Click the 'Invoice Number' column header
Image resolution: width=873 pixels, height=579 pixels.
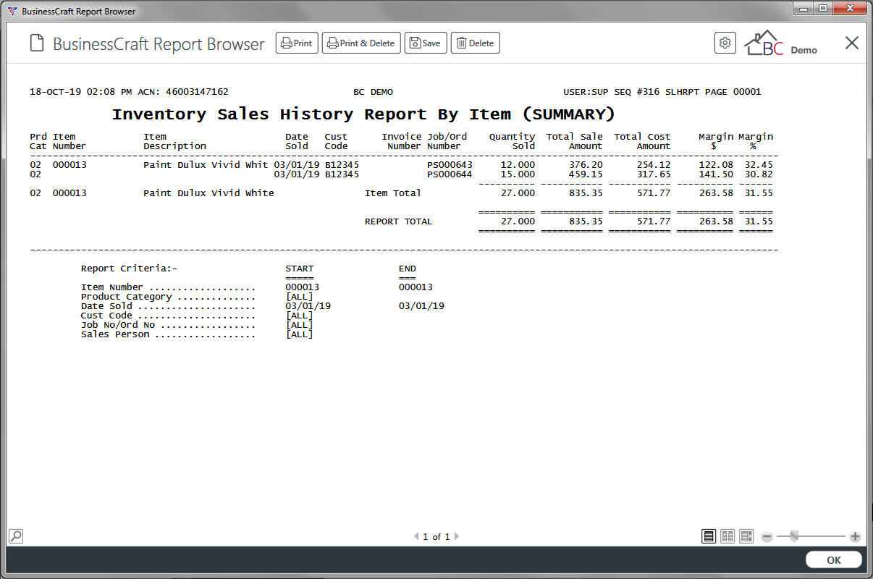pyautogui.click(x=402, y=141)
